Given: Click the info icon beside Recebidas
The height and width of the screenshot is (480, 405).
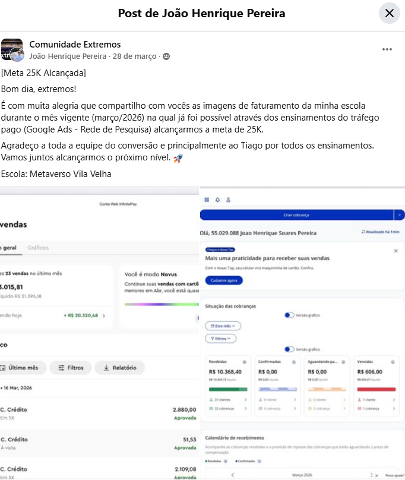Looking at the screenshot, I should (244, 362).
